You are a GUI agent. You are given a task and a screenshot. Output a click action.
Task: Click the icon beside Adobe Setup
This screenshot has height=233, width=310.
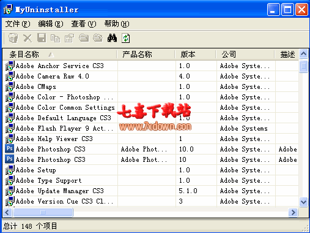[x=10, y=170]
